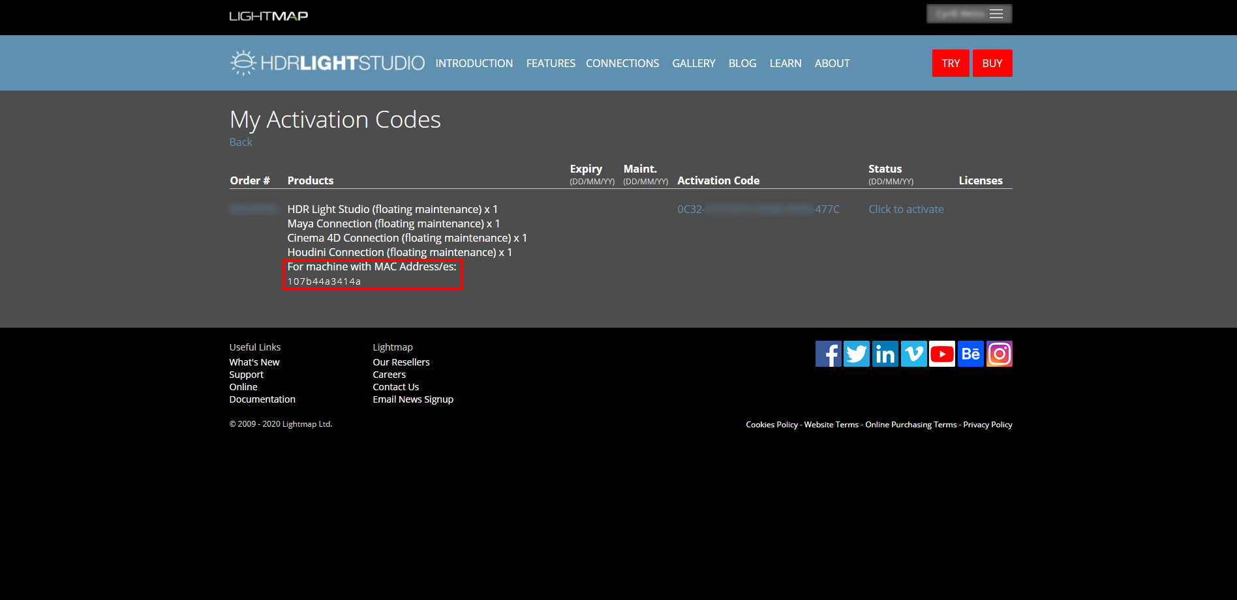Open the Online Documentation footer link
The image size is (1237, 600).
point(262,393)
